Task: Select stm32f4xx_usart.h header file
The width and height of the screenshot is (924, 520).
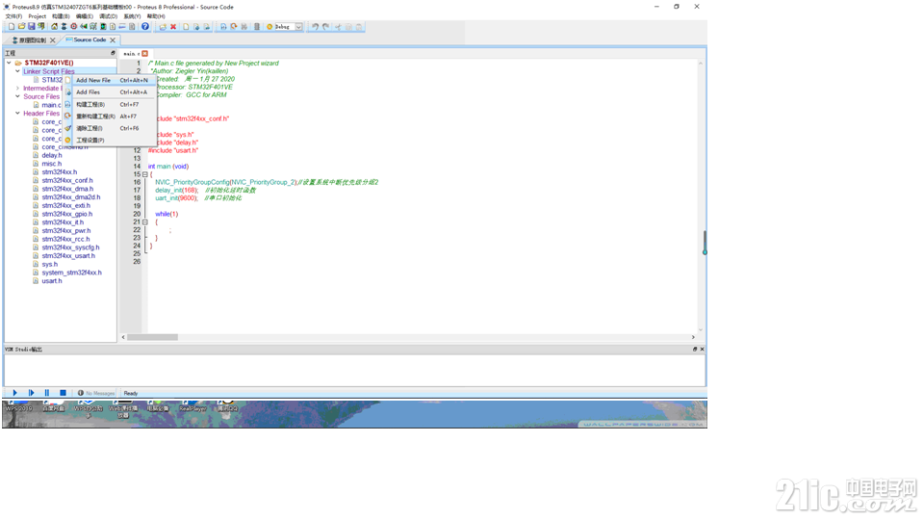Action: (x=68, y=256)
